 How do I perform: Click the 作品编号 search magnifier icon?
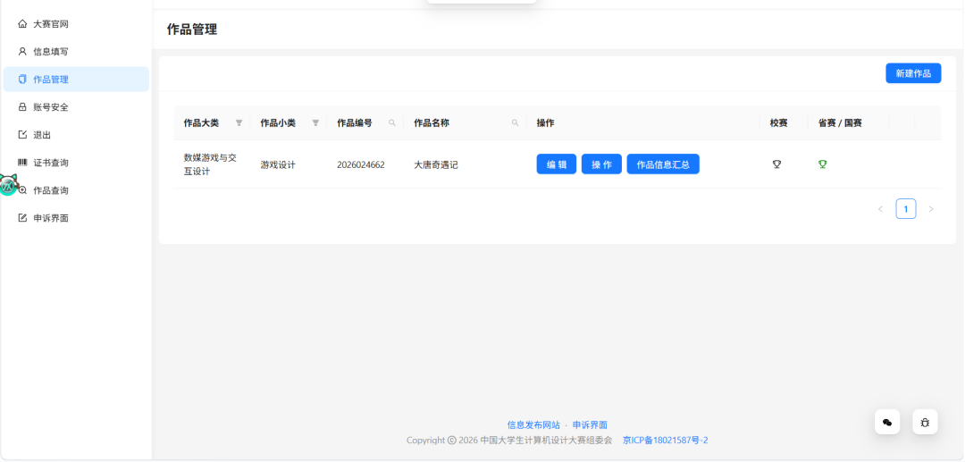pos(392,123)
